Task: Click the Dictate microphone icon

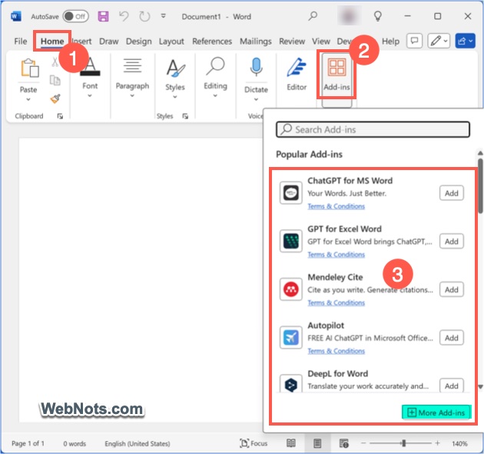Action: click(x=256, y=67)
